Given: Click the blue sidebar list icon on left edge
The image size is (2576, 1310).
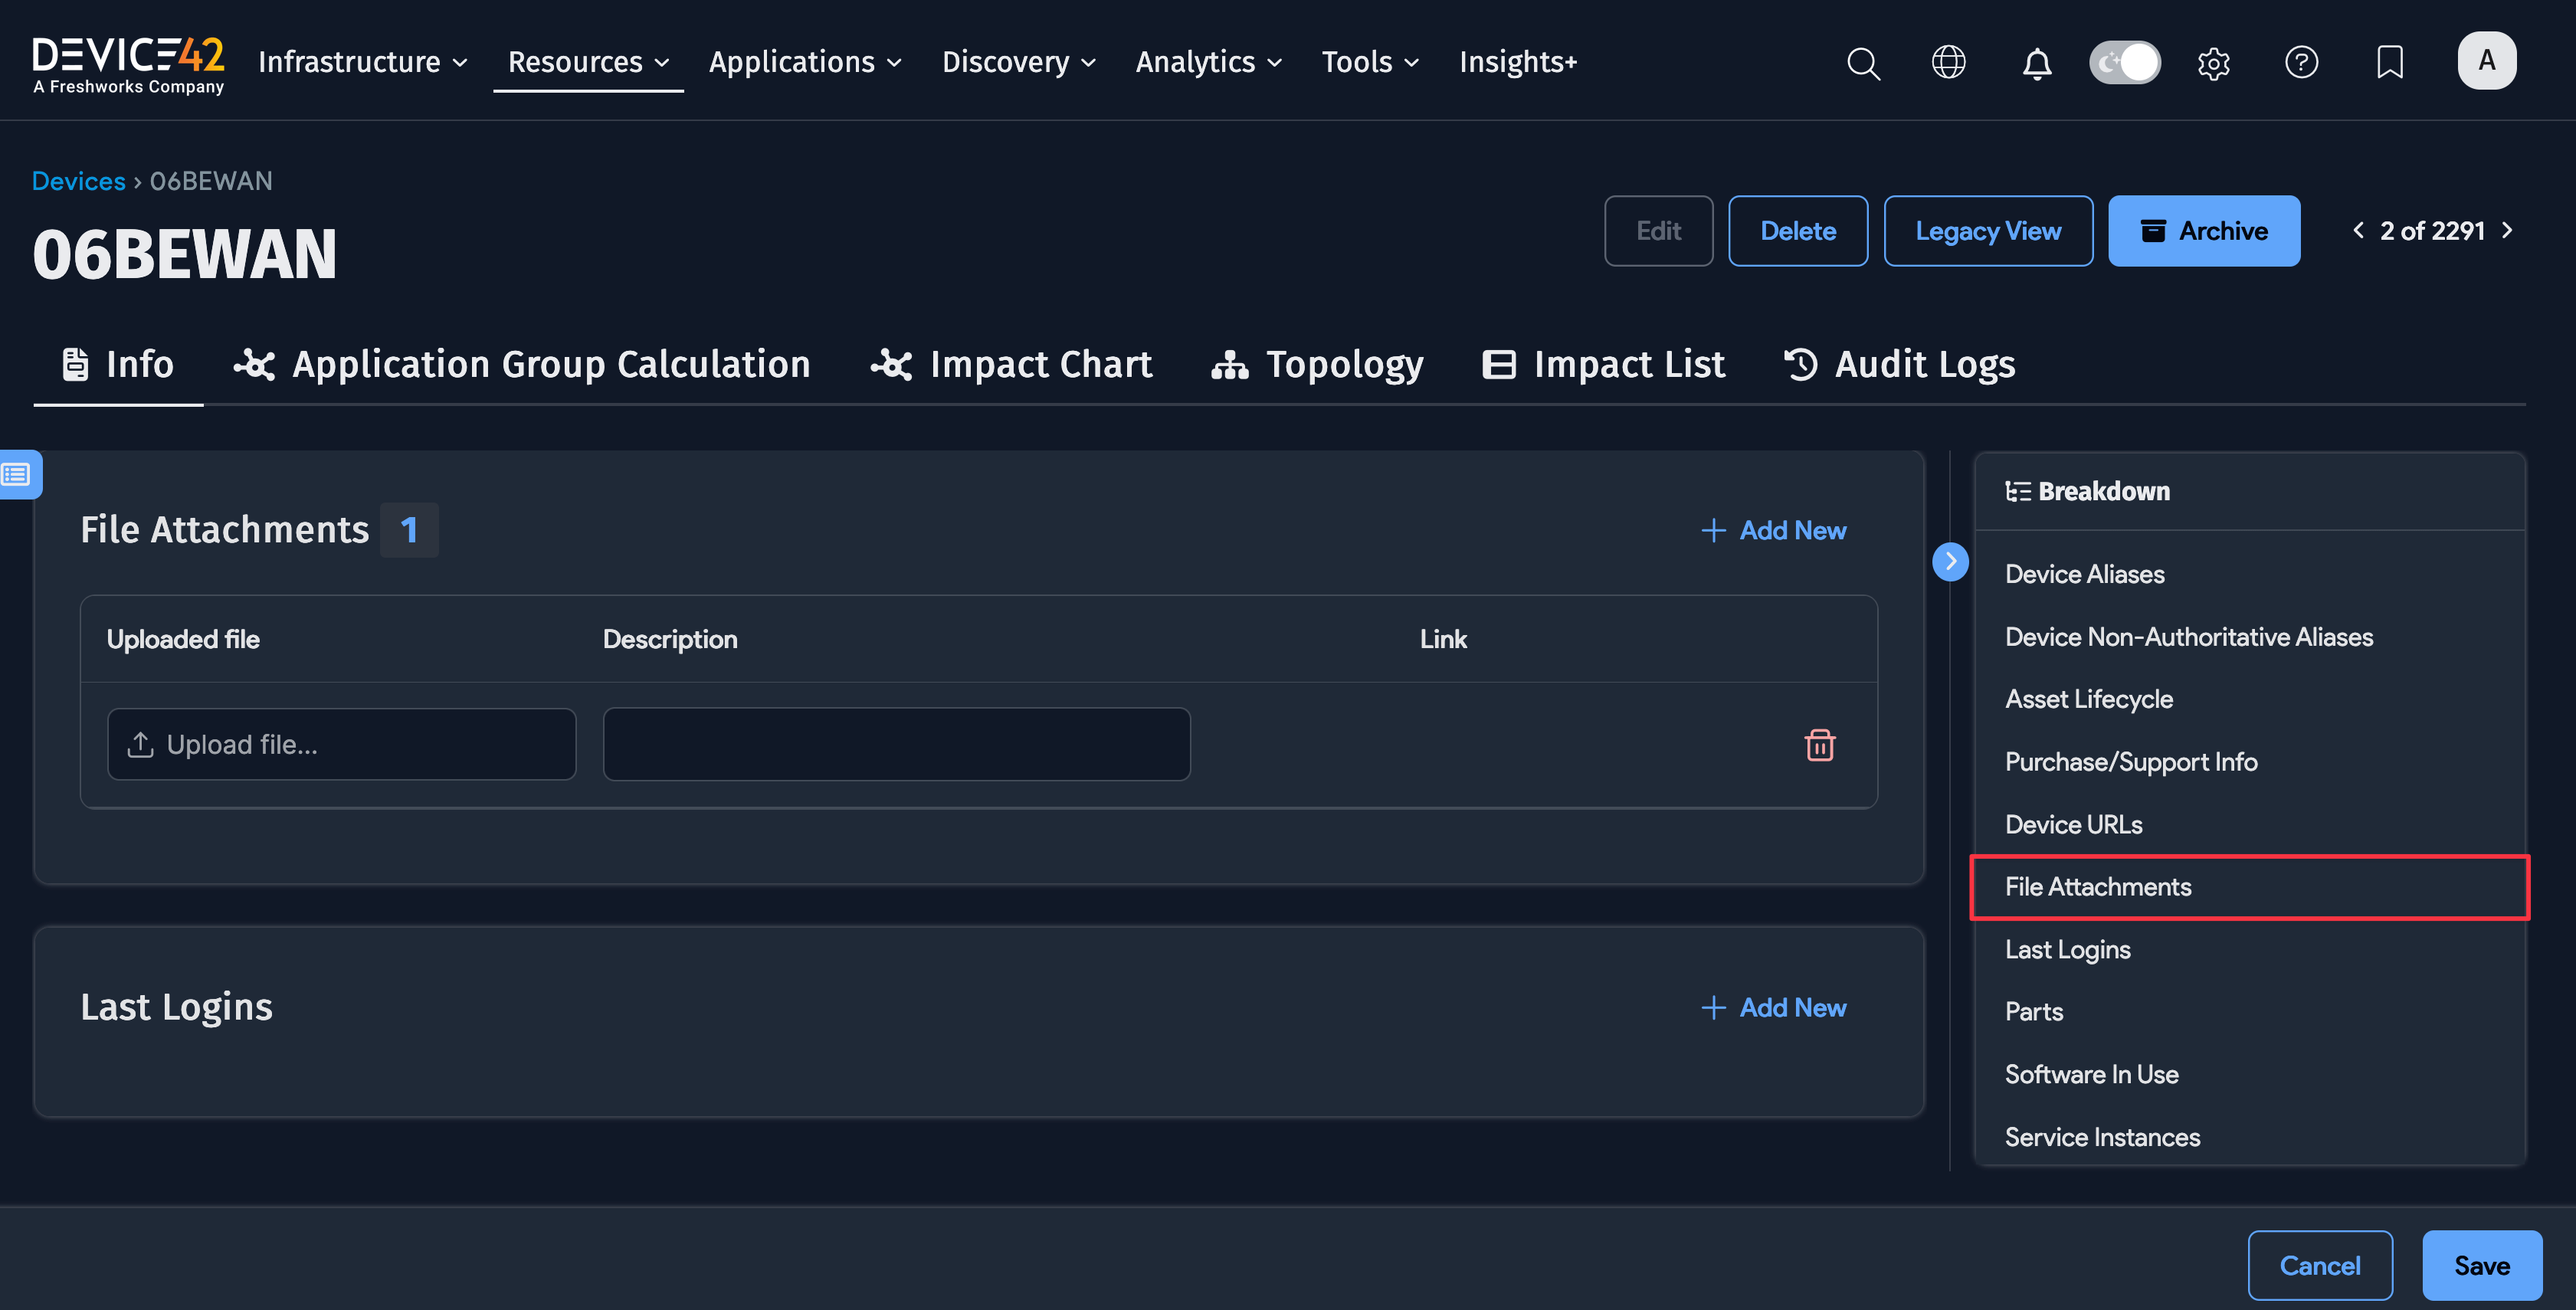Looking at the screenshot, I should pos(17,473).
